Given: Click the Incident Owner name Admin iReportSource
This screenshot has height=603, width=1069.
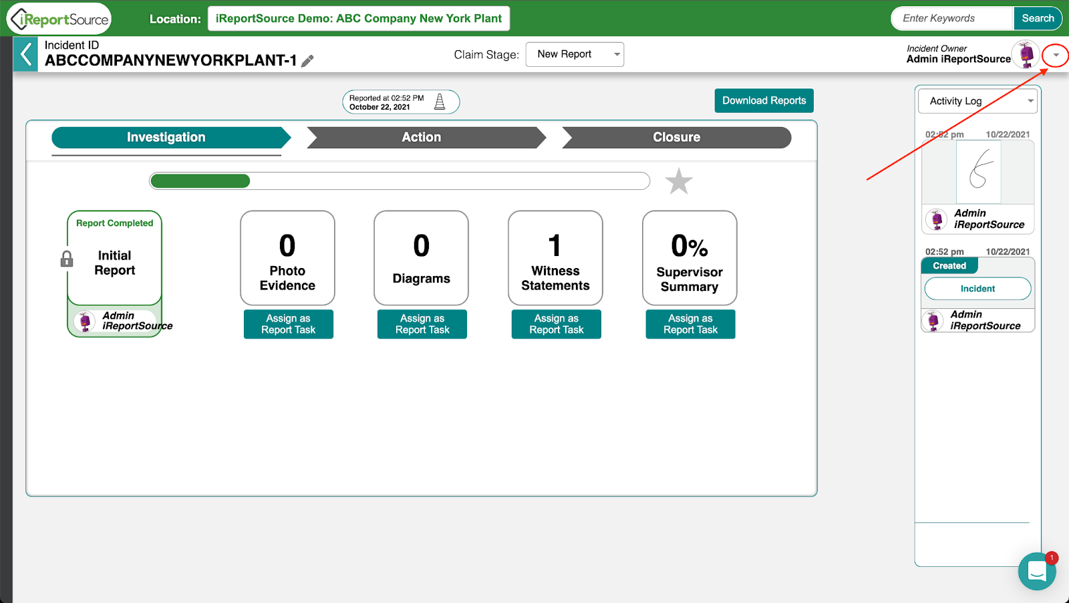Looking at the screenshot, I should tap(959, 59).
